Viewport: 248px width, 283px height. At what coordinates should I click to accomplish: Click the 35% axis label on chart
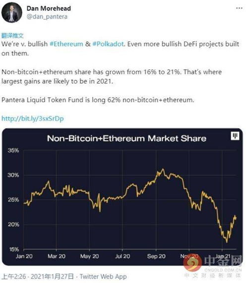(x=13, y=150)
